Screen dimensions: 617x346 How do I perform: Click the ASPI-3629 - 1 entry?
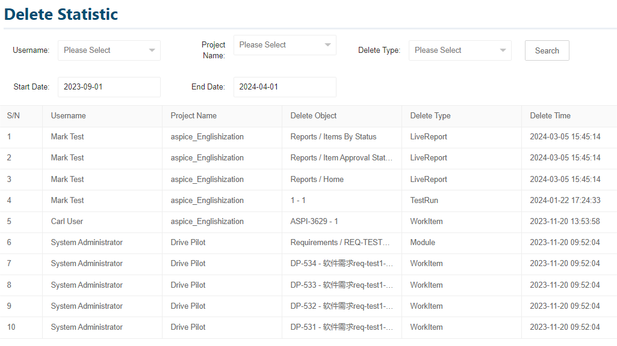[314, 222]
